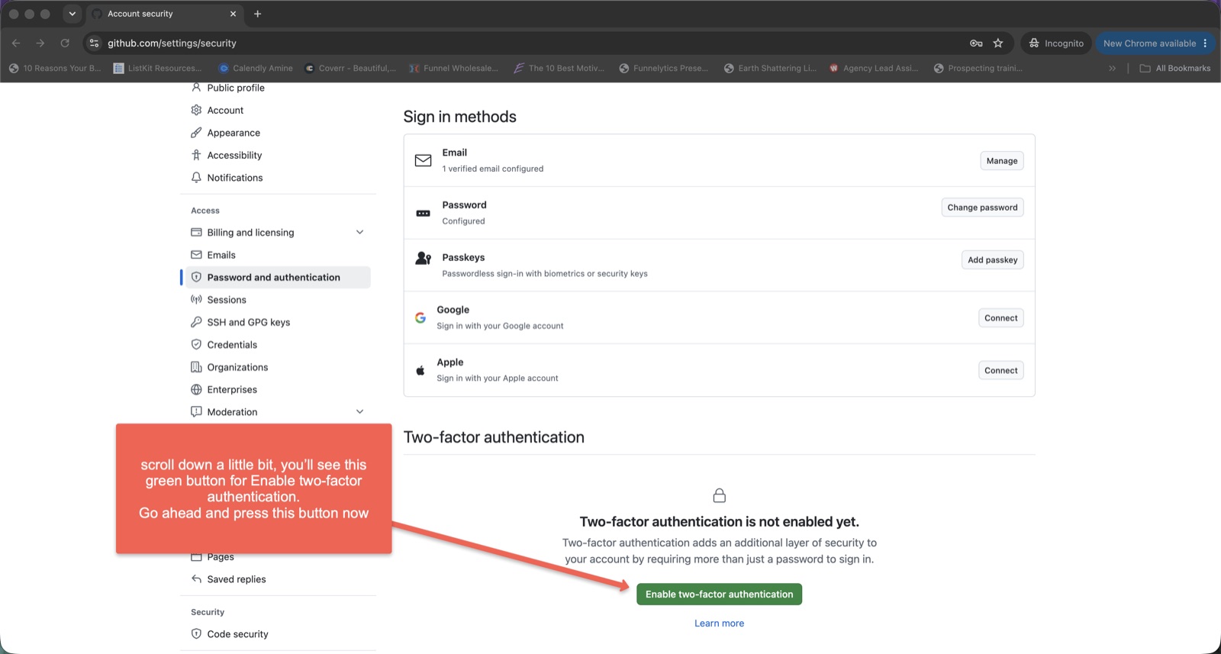The image size is (1221, 654).
Task: Click the Incognito indicator
Action: click(x=1056, y=43)
